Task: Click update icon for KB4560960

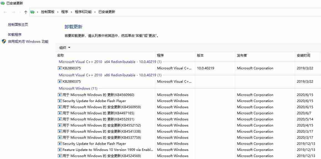Action: pos(60,95)
